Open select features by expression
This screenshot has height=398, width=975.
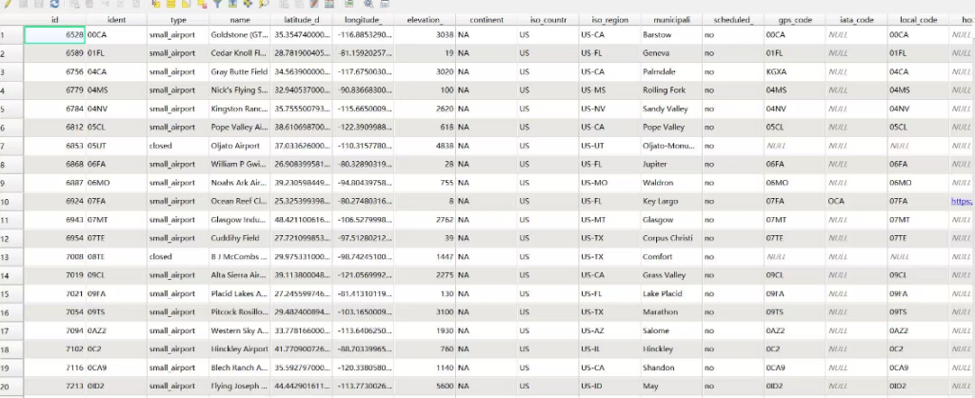click(x=156, y=4)
